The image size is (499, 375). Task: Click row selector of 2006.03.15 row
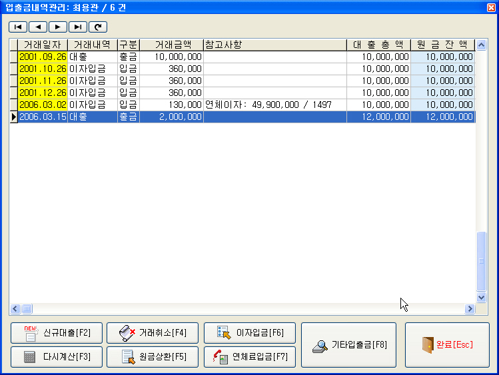(x=14, y=117)
